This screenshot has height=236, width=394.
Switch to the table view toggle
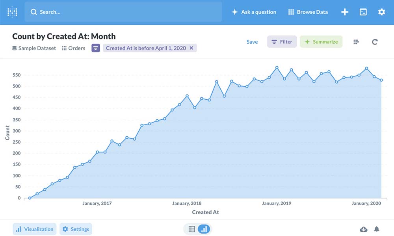[192, 229]
